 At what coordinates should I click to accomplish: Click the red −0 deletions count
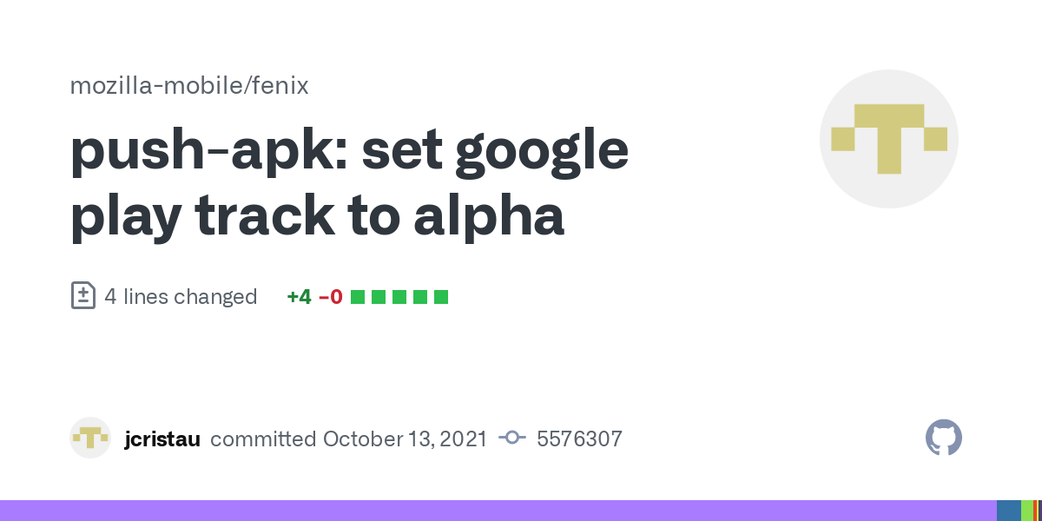pyautogui.click(x=331, y=297)
